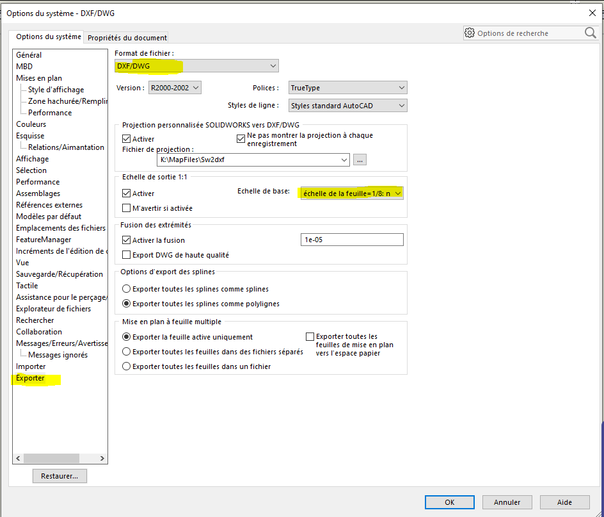Viewport: 604px width, 517px height.
Task: Select 'Exporter toutes les splines comme splines'
Action: (x=127, y=289)
